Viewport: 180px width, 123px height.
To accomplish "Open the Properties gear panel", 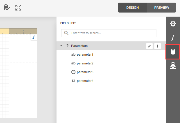I will click(x=173, y=24).
